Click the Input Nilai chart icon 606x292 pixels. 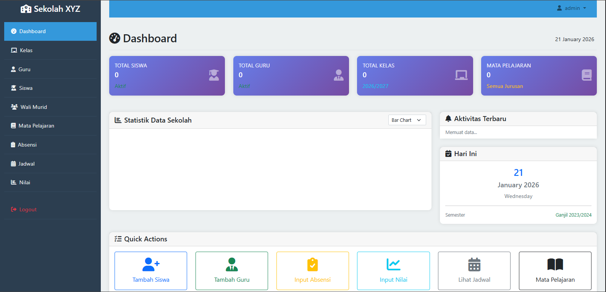pos(393,264)
